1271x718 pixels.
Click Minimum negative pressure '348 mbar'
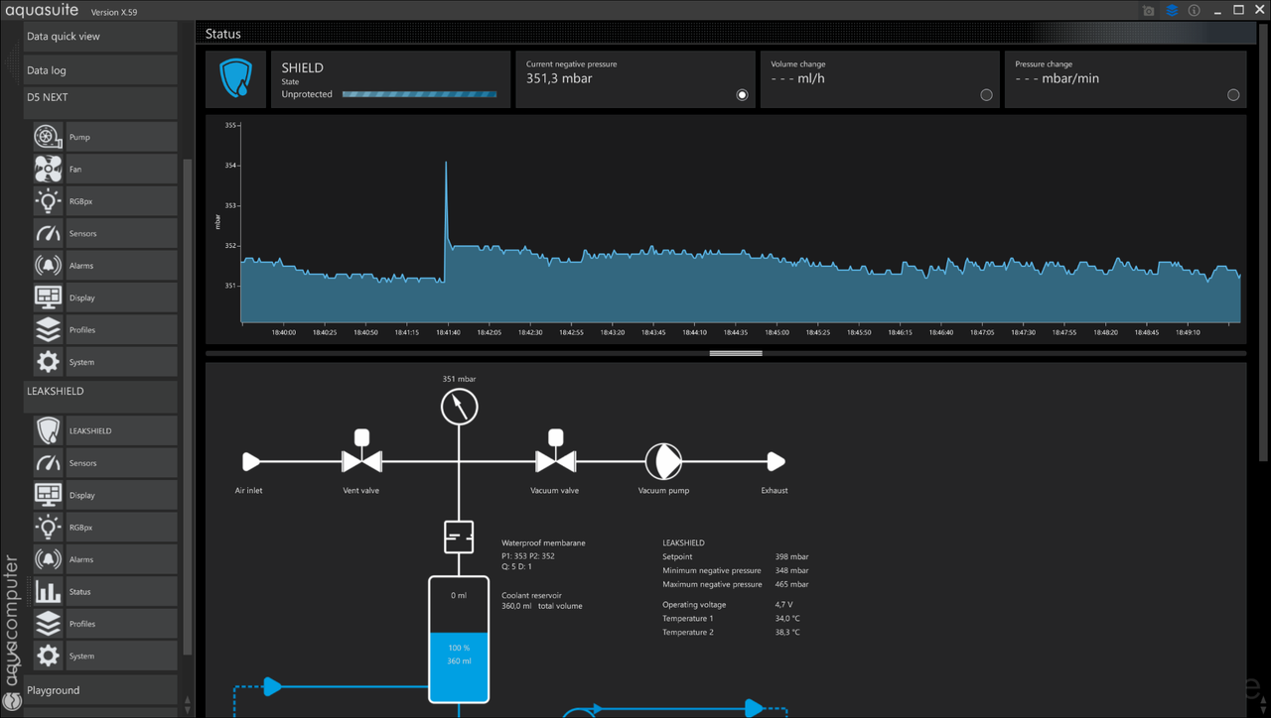[791, 571]
